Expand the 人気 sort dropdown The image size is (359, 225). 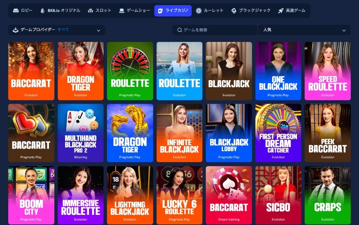304,30
